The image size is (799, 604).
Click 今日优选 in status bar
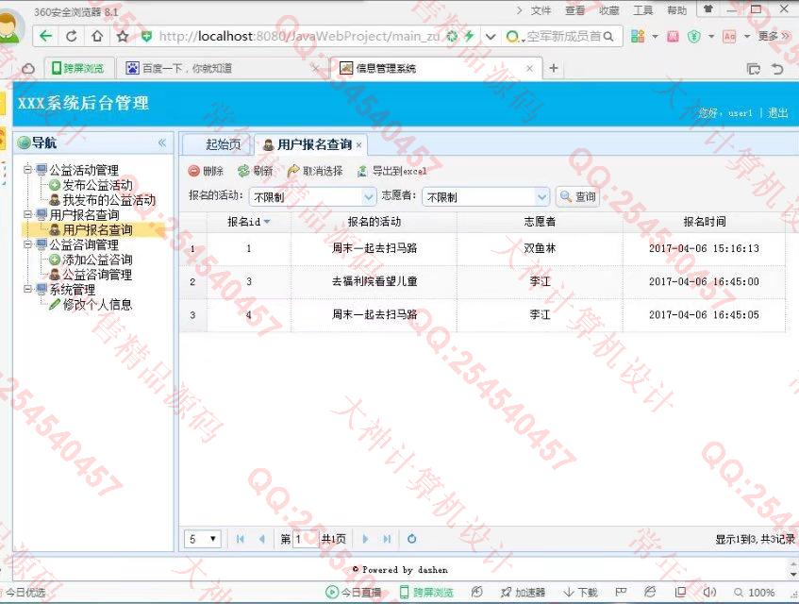(24, 593)
